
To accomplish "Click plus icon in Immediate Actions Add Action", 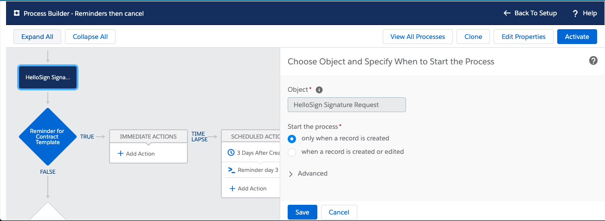I will [121, 153].
